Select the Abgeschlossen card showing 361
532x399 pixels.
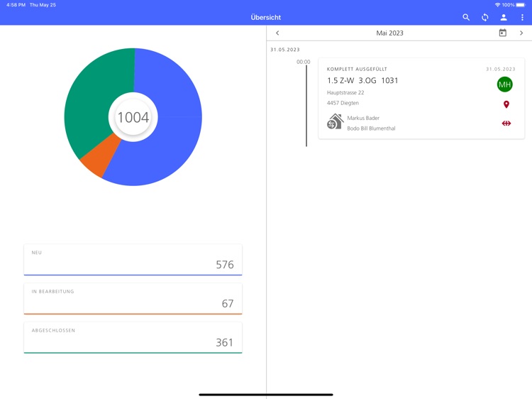[133, 338]
